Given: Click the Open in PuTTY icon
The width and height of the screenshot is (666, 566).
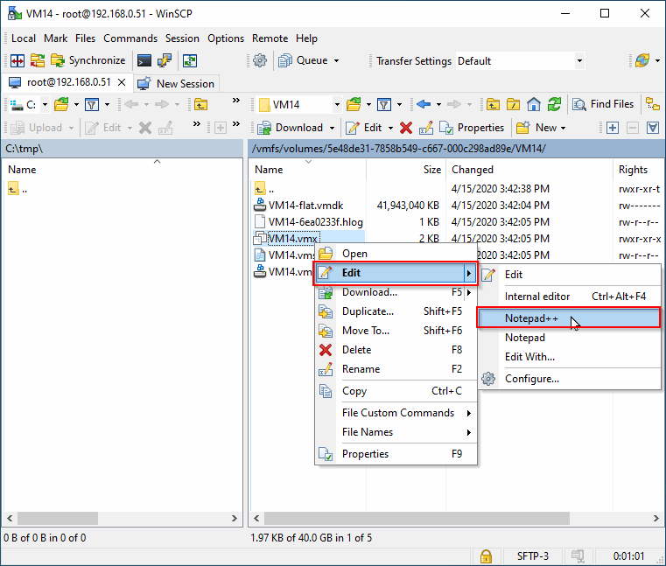Looking at the screenshot, I should pyautogui.click(x=165, y=60).
